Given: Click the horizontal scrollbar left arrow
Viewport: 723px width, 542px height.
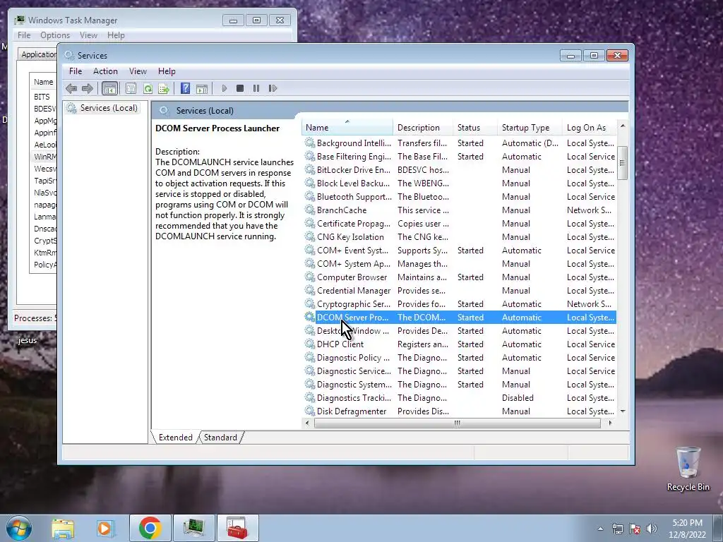Looking at the screenshot, I should [308, 423].
